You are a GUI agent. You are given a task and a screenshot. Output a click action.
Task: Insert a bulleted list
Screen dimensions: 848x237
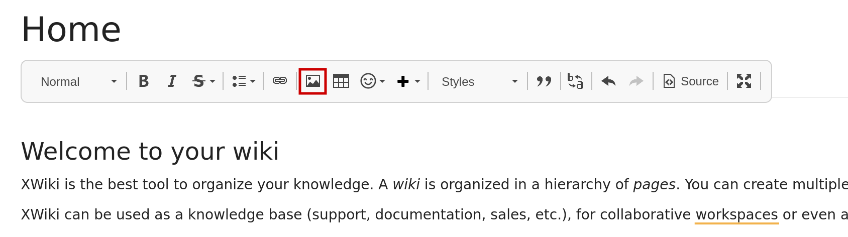(x=239, y=81)
